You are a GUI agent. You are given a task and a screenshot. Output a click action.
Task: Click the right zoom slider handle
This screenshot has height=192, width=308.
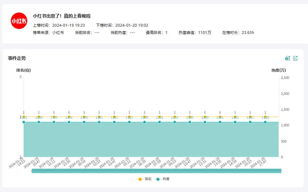[281, 171]
